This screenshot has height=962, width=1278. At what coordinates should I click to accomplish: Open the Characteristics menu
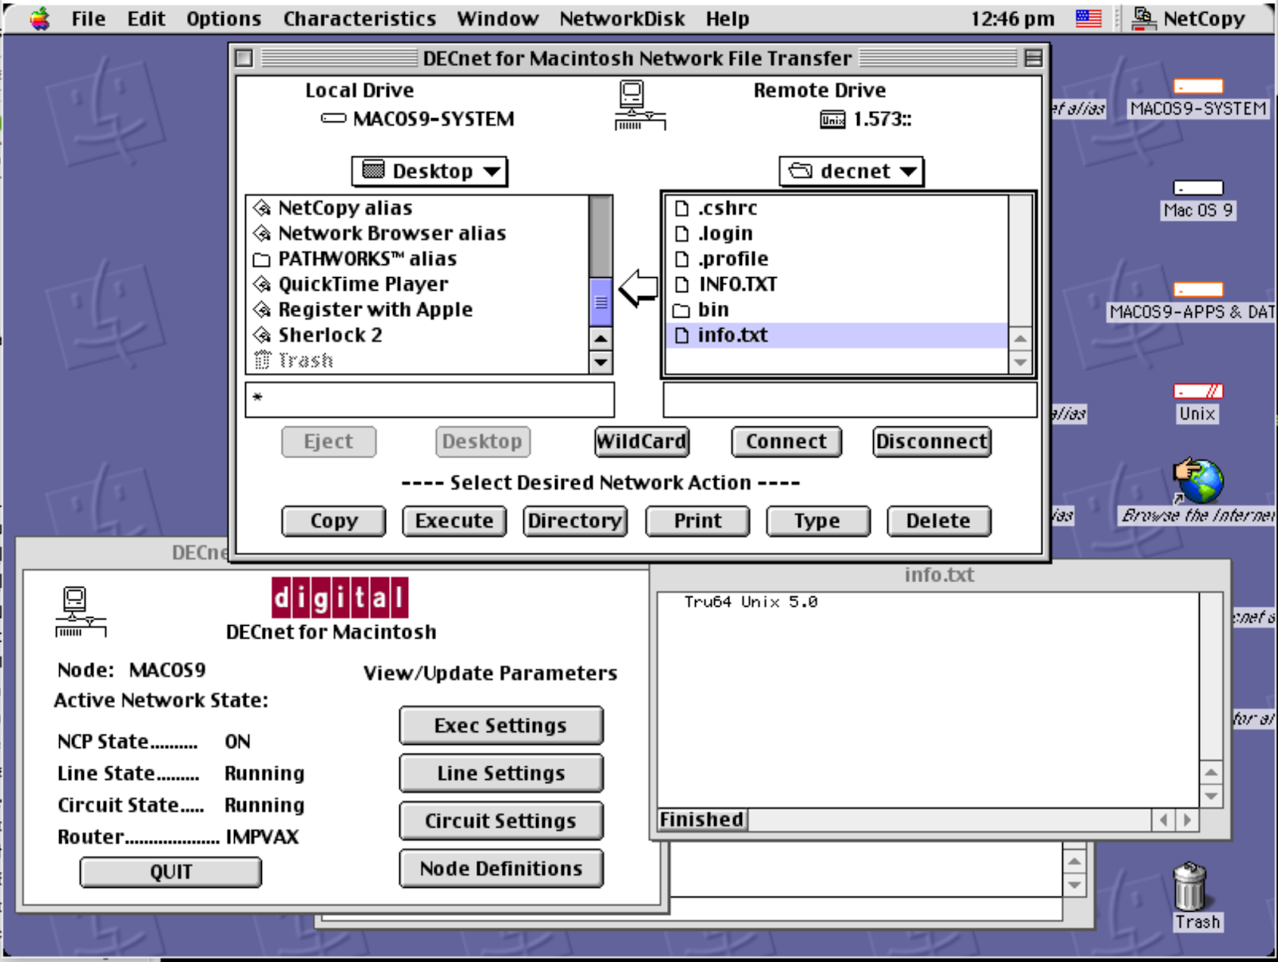(x=359, y=18)
